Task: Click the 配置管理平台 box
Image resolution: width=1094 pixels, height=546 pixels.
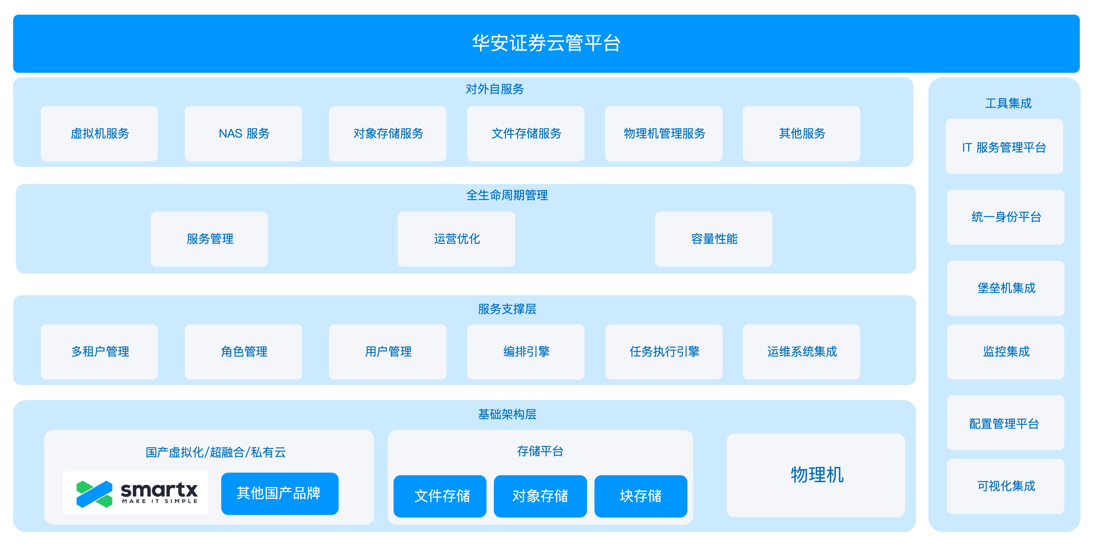Action: pyautogui.click(x=1005, y=423)
